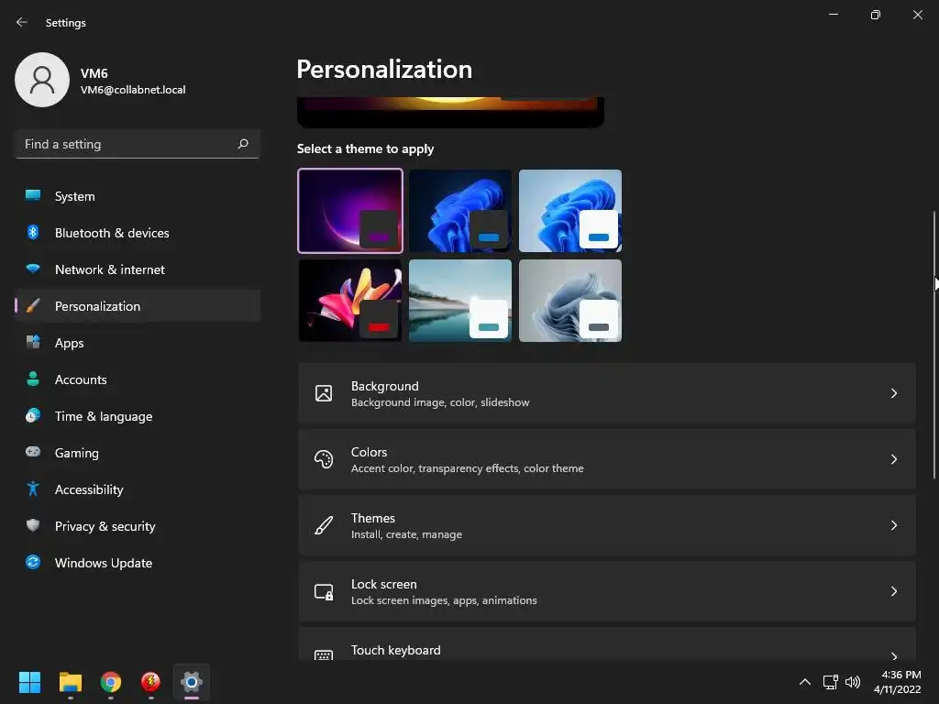The height and width of the screenshot is (704, 939).
Task: Expand Colors settings chevron
Action: 893,459
